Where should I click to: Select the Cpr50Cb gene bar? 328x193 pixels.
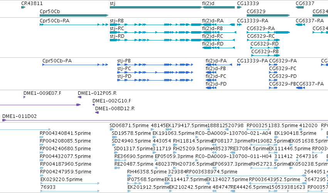point(74,15)
